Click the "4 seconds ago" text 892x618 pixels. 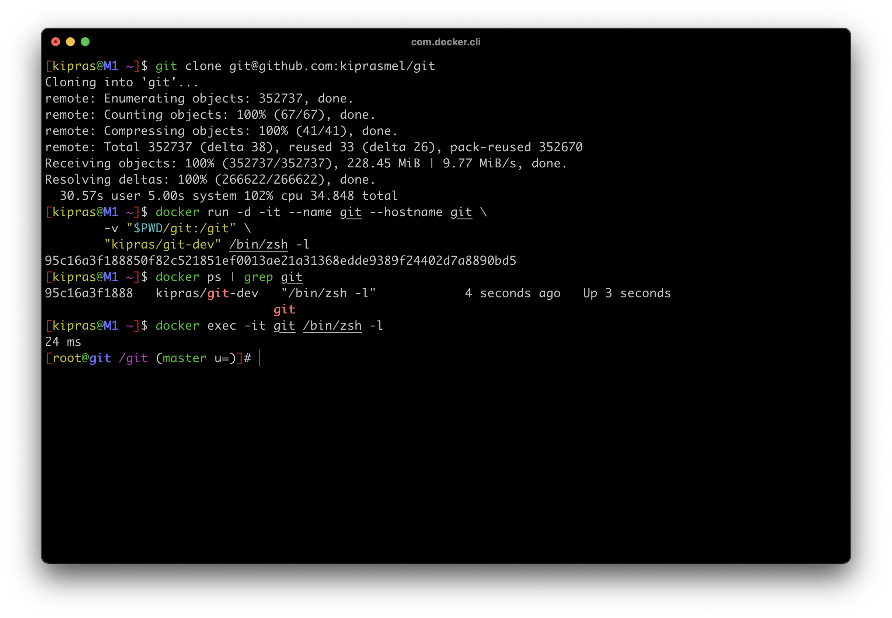[x=513, y=294]
